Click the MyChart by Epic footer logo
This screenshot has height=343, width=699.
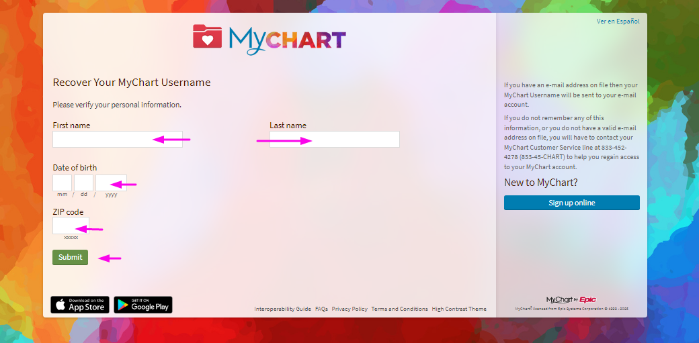571,300
